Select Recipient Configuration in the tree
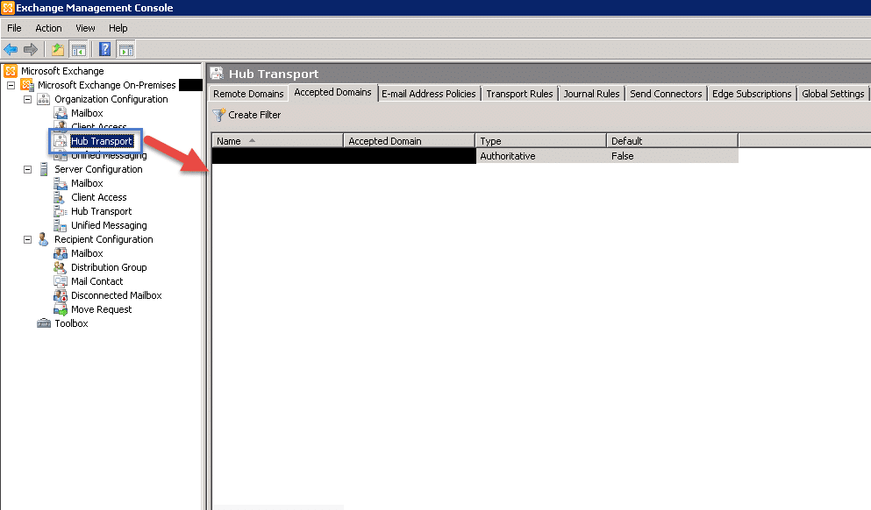 [104, 239]
